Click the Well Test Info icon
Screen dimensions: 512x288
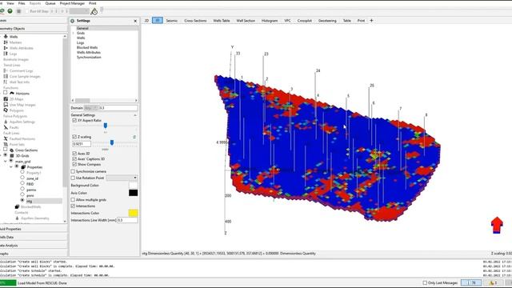tap(6, 82)
